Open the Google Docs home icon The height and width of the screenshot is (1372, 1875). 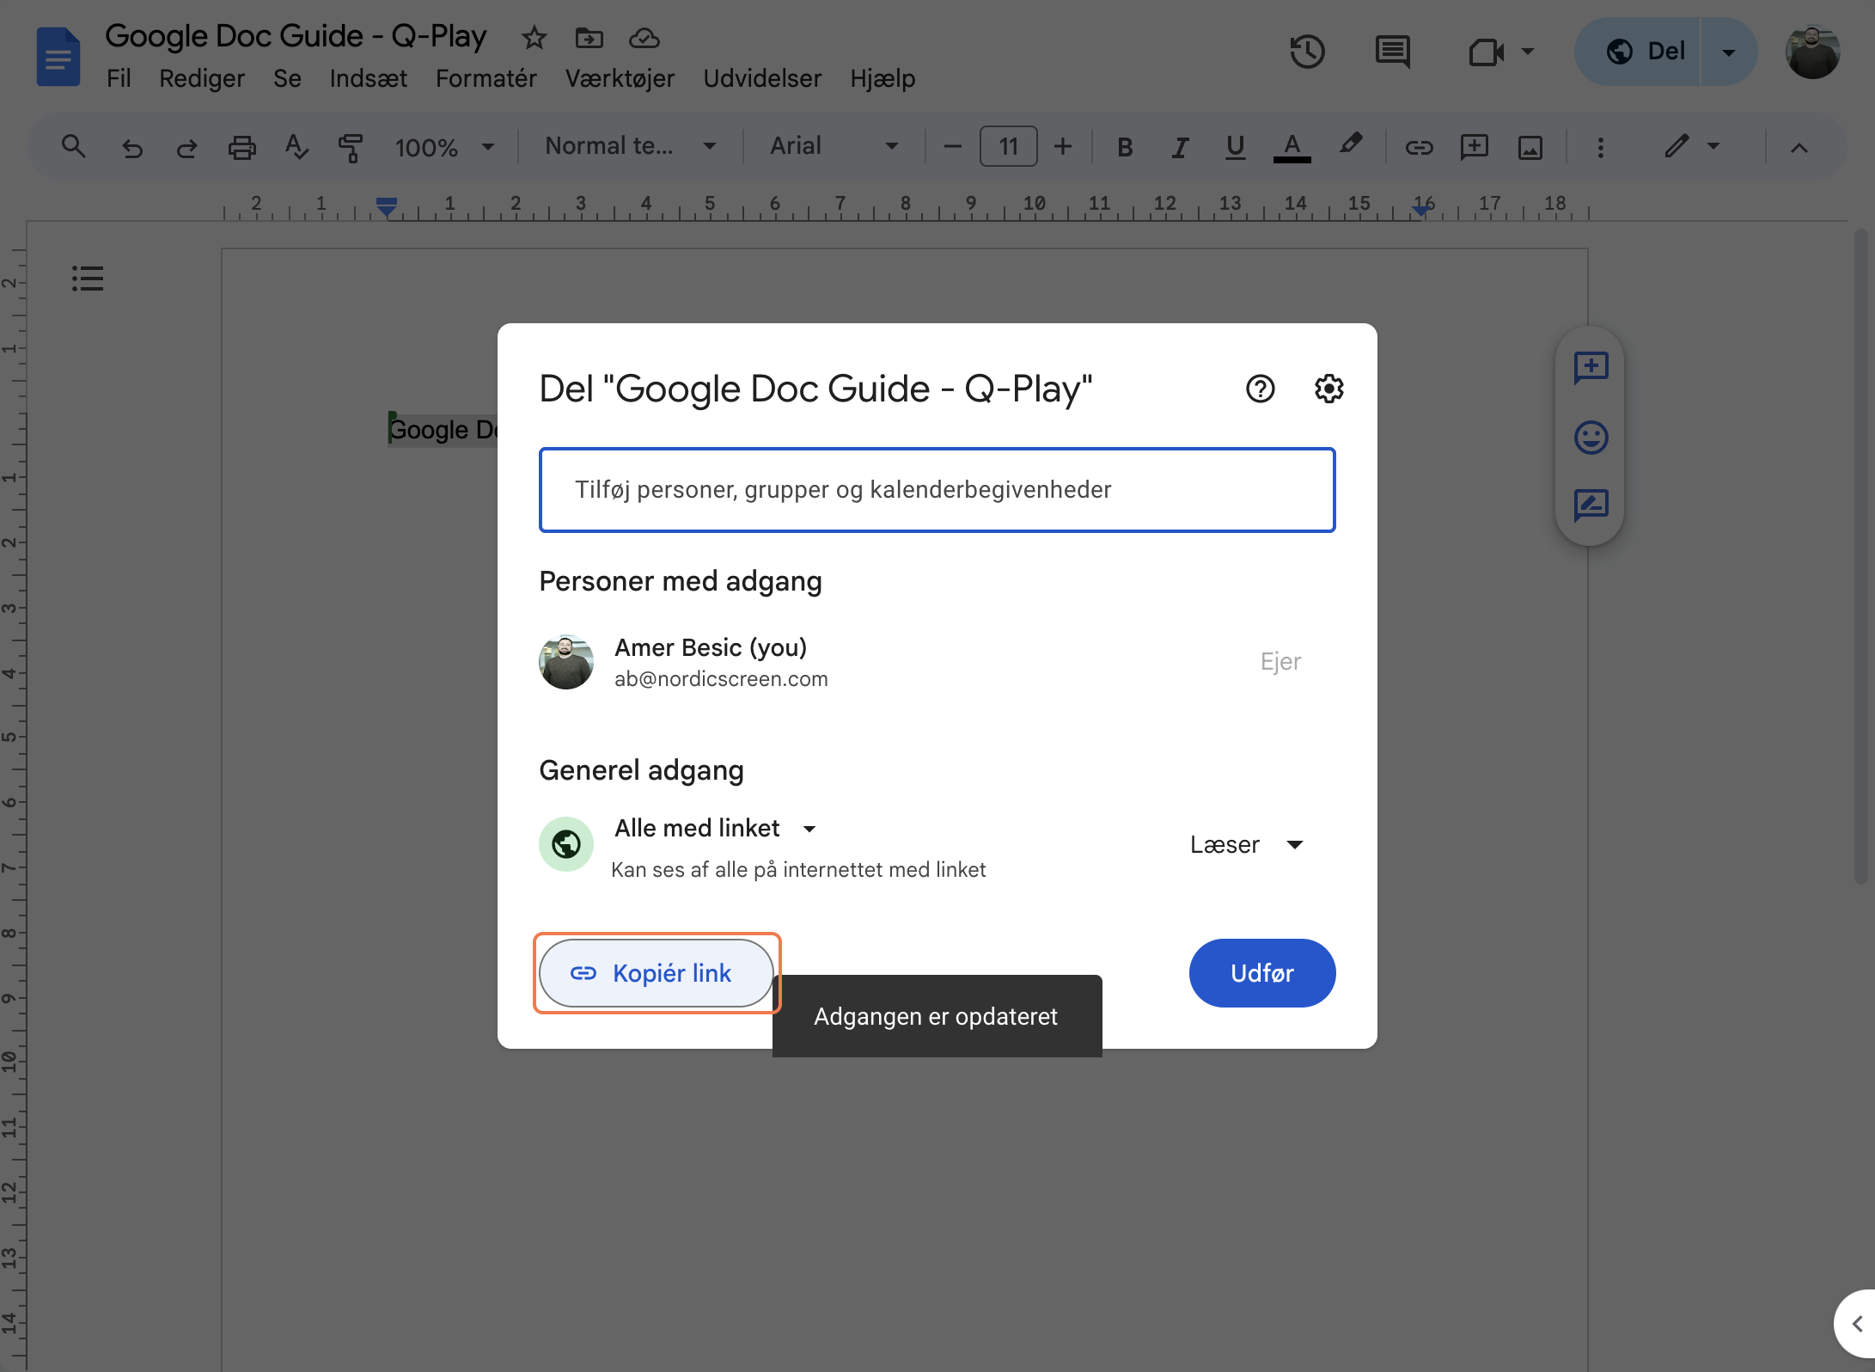pyautogui.click(x=58, y=57)
